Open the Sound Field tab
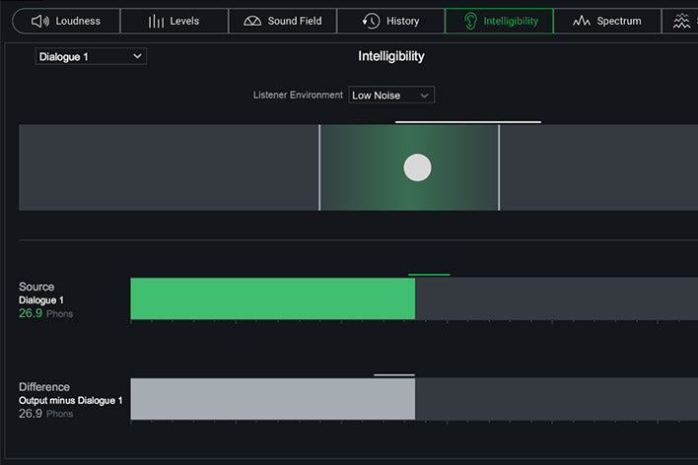The image size is (698, 465). (x=283, y=21)
